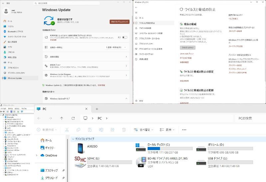Toggle the get-latest-updates switch (オフ)

pos(125,37)
